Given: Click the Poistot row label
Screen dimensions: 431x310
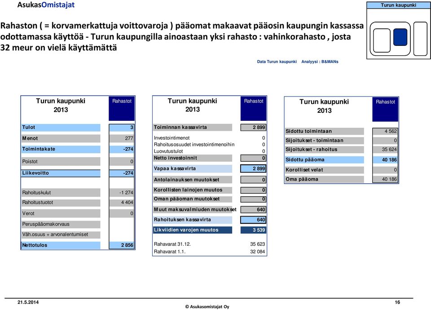Looking at the screenshot, I should pos(61,161).
